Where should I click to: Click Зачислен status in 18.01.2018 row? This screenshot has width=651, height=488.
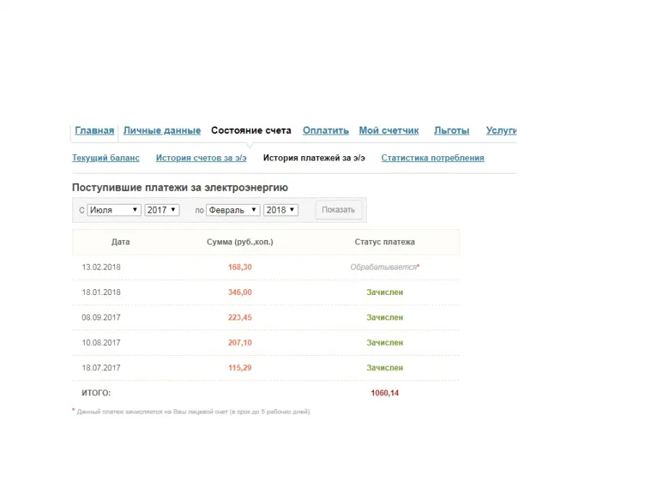pos(385,293)
